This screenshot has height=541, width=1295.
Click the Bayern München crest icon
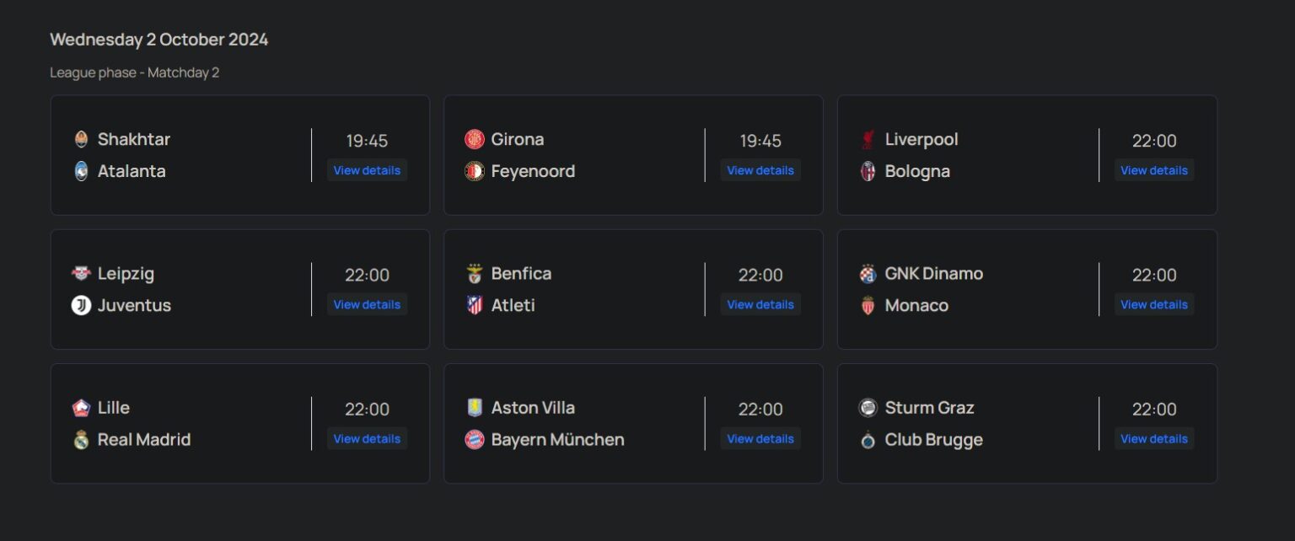(x=475, y=439)
